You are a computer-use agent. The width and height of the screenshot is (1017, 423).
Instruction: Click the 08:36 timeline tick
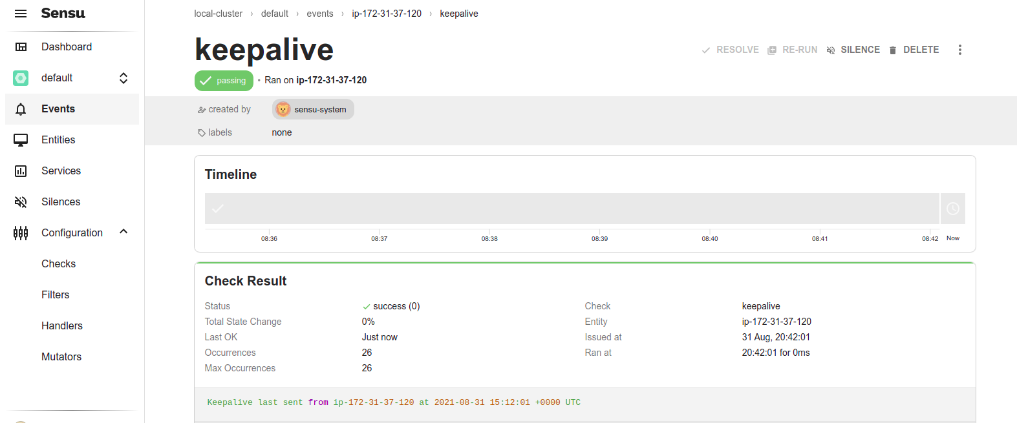point(269,238)
